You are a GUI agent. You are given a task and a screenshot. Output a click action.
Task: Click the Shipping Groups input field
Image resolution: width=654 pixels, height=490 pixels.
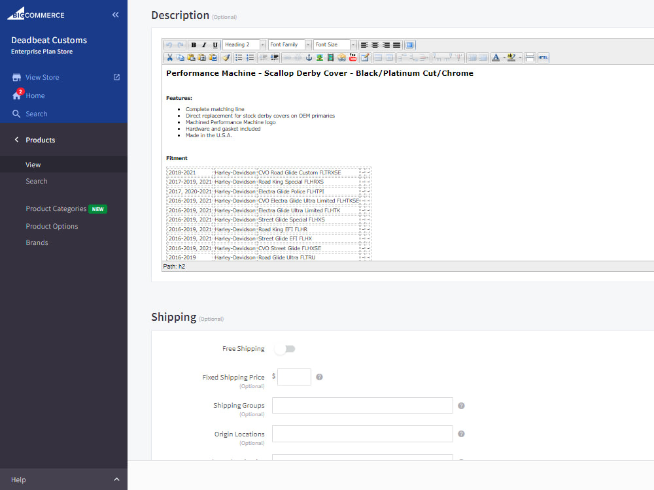362,406
